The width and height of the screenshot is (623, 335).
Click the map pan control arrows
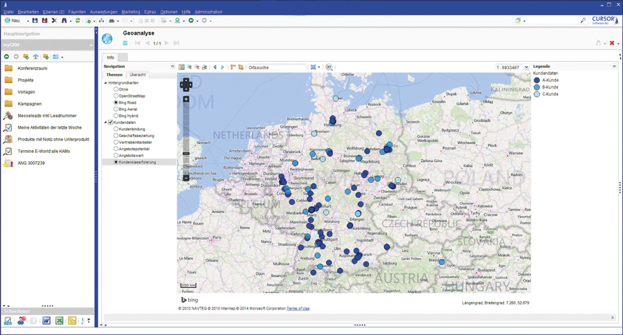click(x=186, y=84)
